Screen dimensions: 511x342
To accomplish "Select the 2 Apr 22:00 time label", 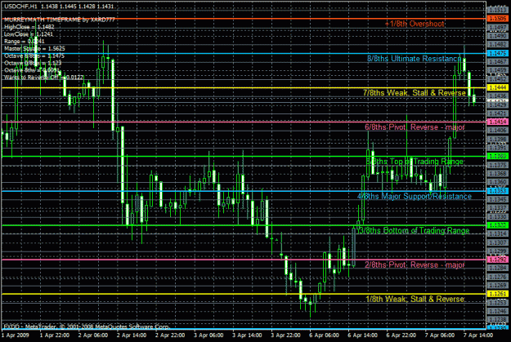I will pos(170,335).
